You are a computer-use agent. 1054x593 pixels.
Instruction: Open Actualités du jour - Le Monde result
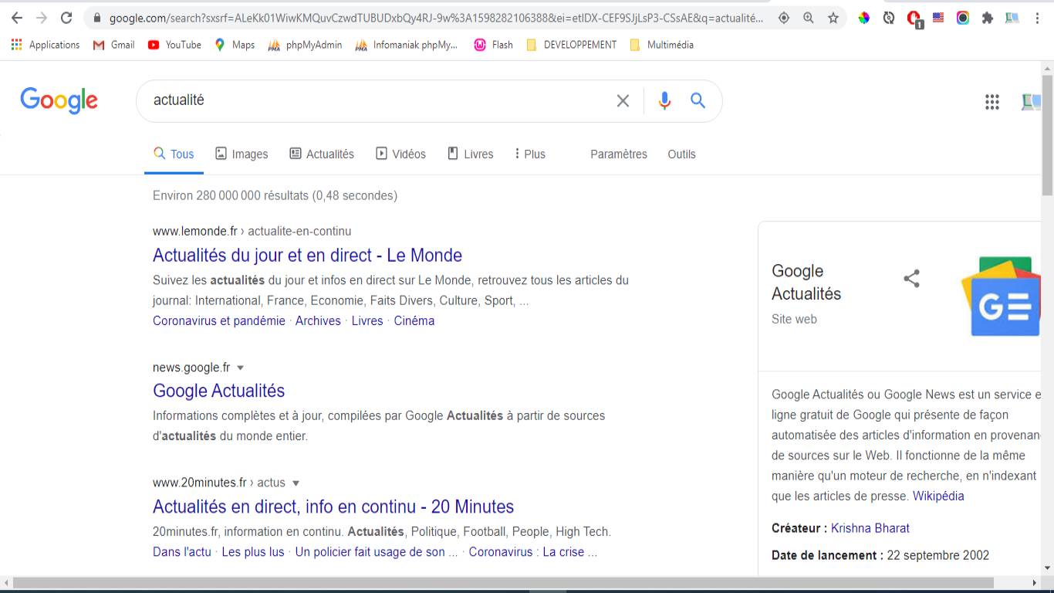[307, 256]
